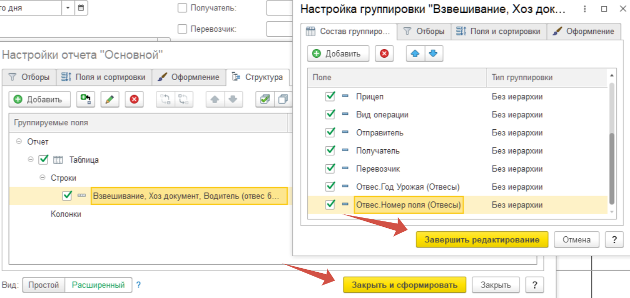This screenshot has width=630, height=298.
Task: Enable the Получатель filter checkbox
Action: pos(182,8)
